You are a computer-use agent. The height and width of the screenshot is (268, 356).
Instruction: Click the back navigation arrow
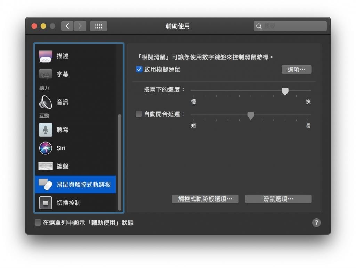click(x=67, y=26)
